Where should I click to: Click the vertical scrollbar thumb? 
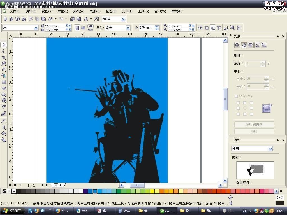(x=225, y=99)
